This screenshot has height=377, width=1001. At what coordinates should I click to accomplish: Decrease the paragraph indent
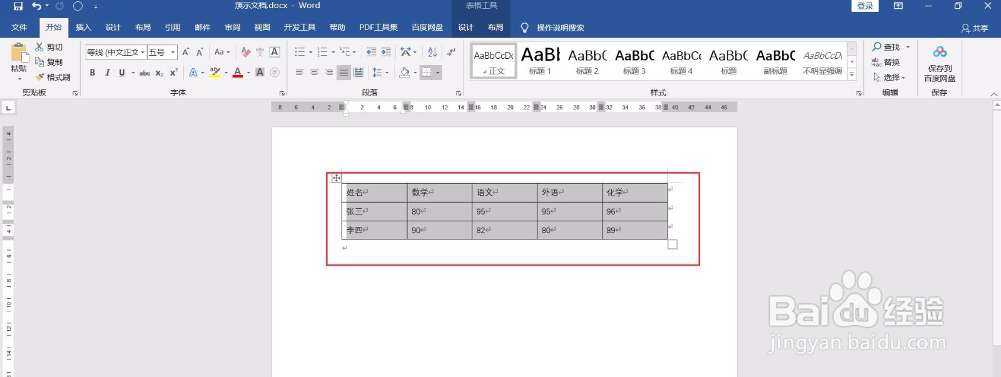click(371, 52)
